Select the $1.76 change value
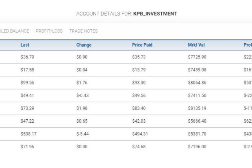The width and height of the screenshot is (252, 168). (82, 83)
